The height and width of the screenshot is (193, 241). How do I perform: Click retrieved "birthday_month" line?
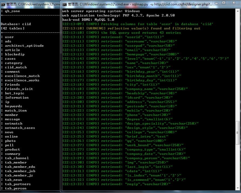pyautogui.click(x=122, y=76)
